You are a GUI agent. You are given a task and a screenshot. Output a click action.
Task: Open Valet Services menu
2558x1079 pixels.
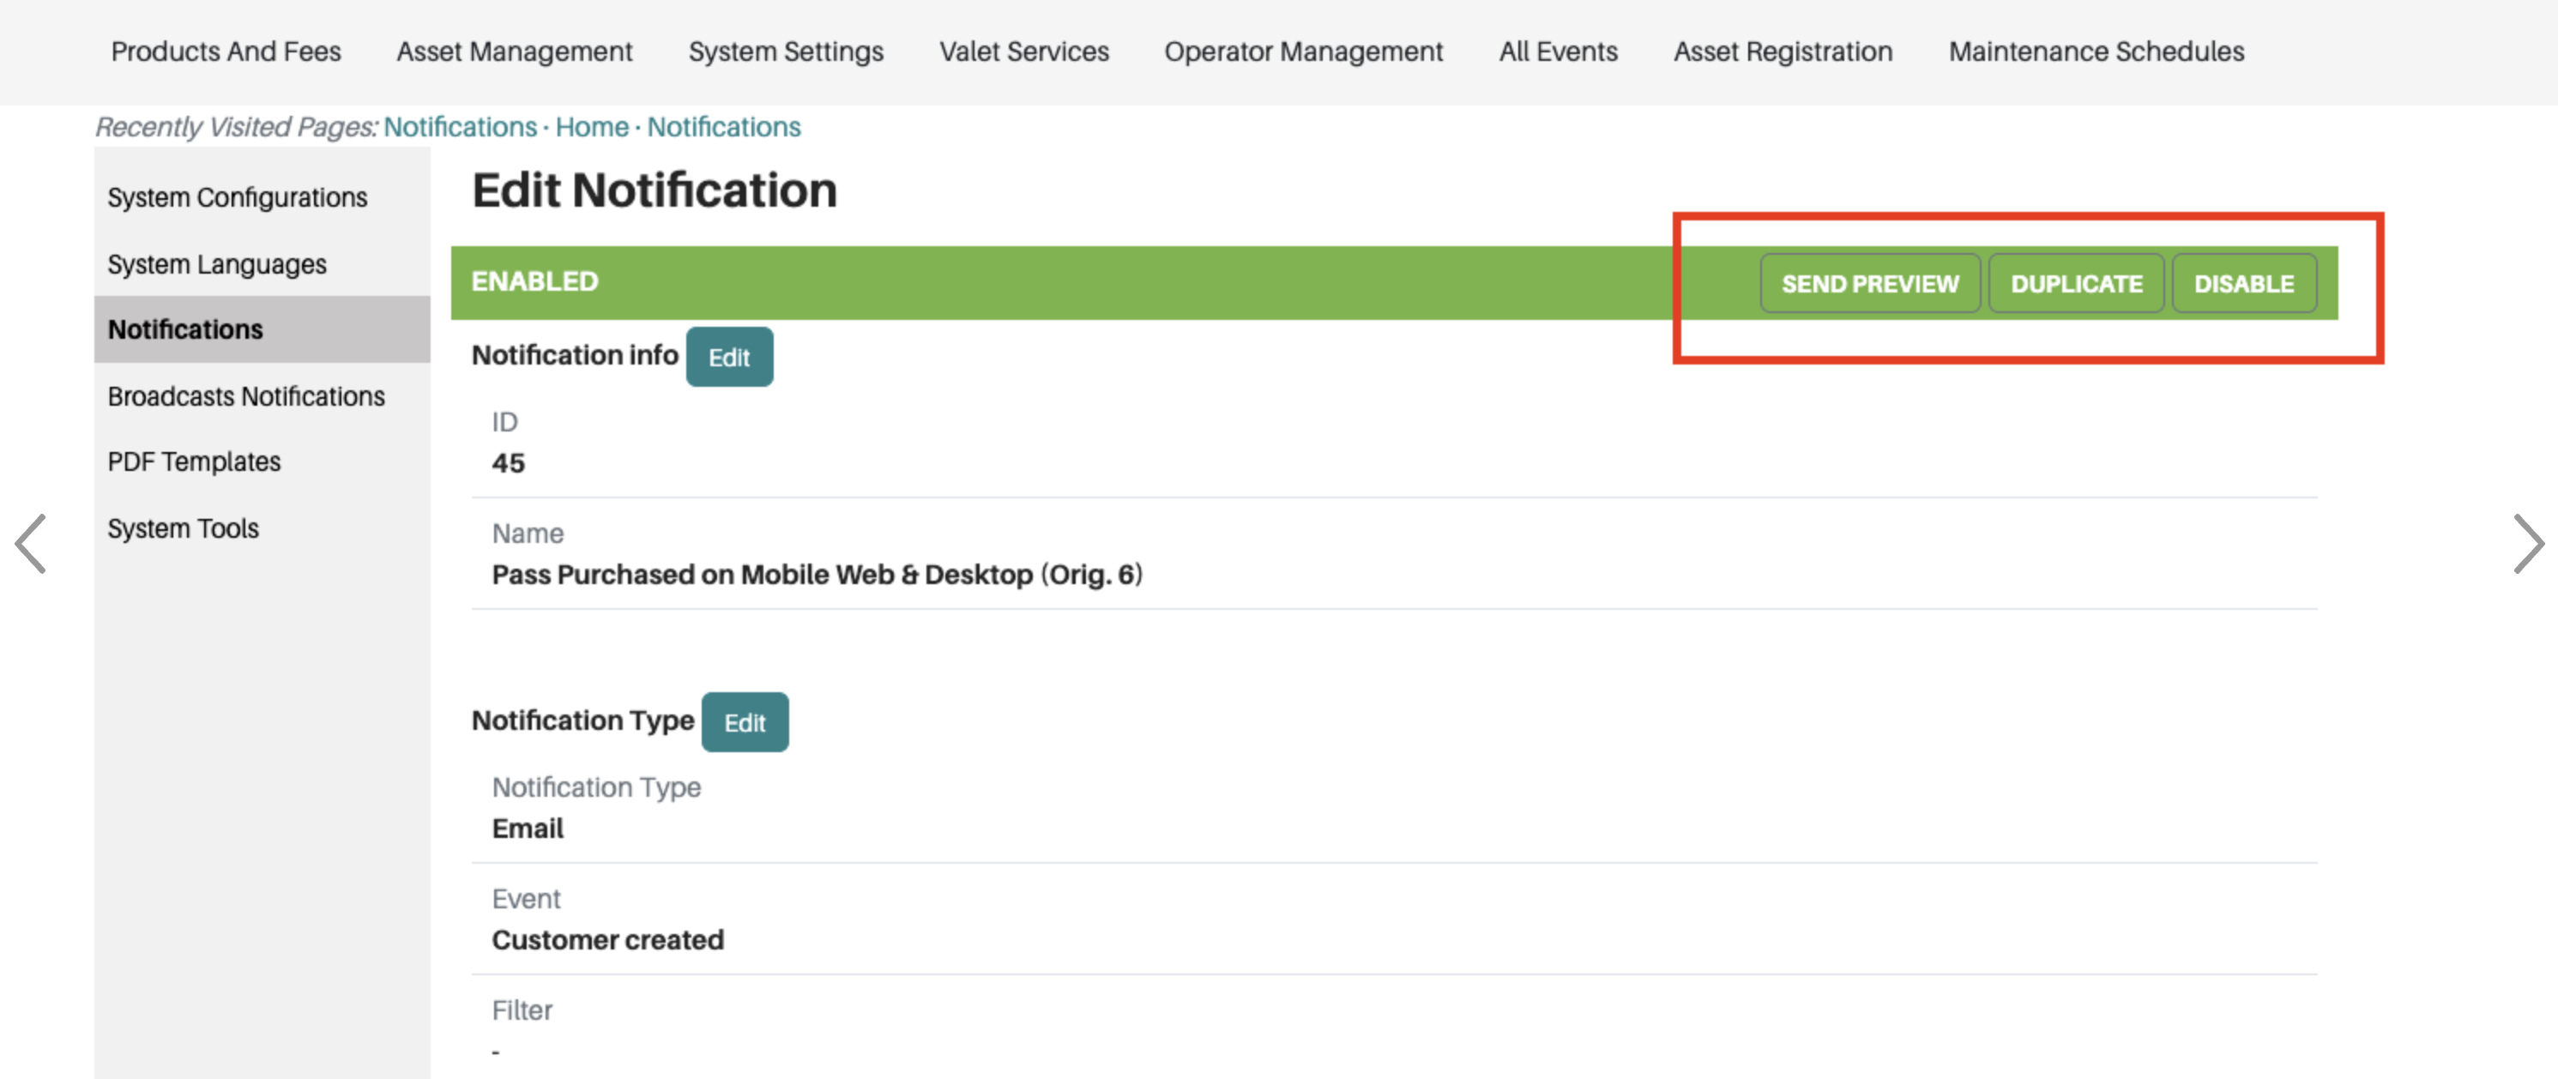click(x=1023, y=51)
